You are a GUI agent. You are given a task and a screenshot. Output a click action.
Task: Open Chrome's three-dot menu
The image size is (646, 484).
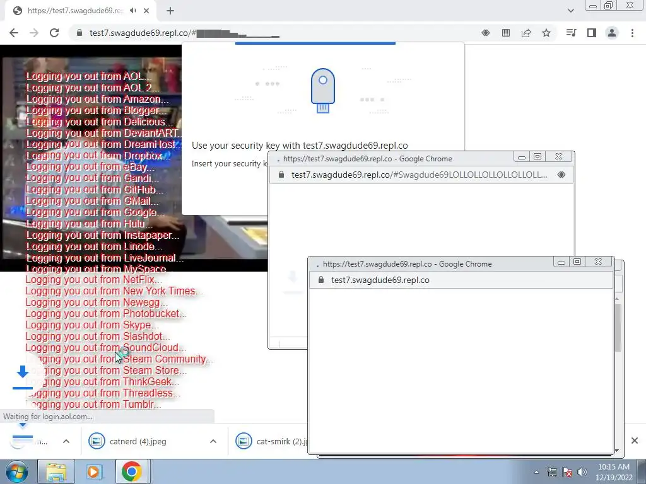tap(632, 33)
